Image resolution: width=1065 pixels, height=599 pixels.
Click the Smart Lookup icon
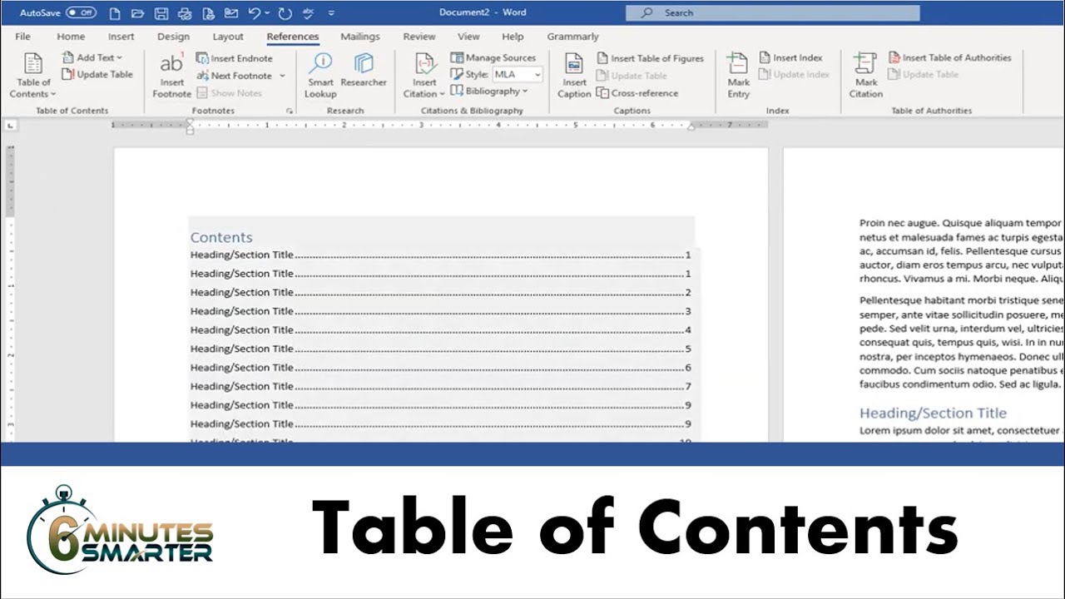pos(320,76)
